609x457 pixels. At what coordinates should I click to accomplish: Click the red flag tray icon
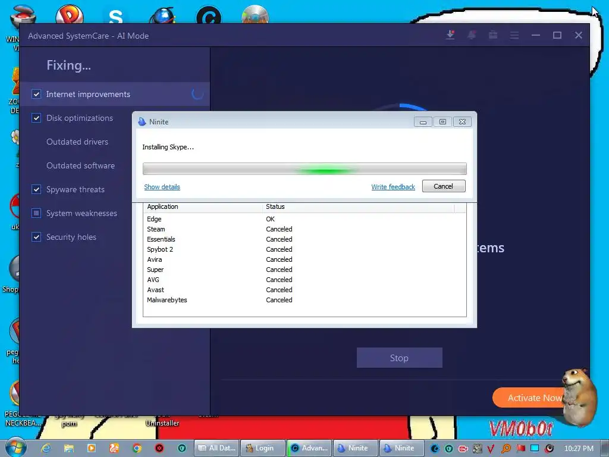click(520, 449)
